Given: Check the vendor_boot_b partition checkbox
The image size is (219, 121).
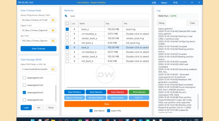Looking at the screenshot, I should (x=67, y=56).
